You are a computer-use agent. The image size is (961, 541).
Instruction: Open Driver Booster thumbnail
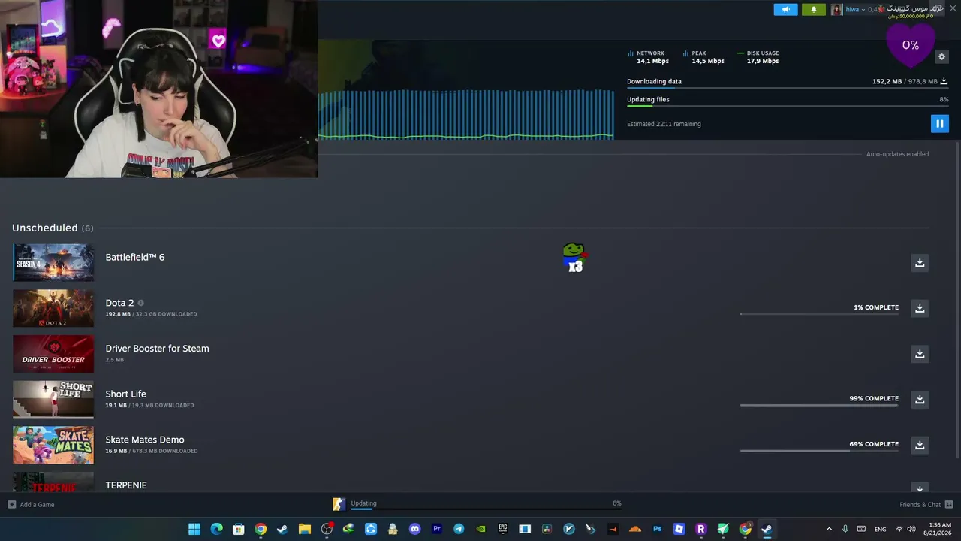pyautogui.click(x=53, y=353)
